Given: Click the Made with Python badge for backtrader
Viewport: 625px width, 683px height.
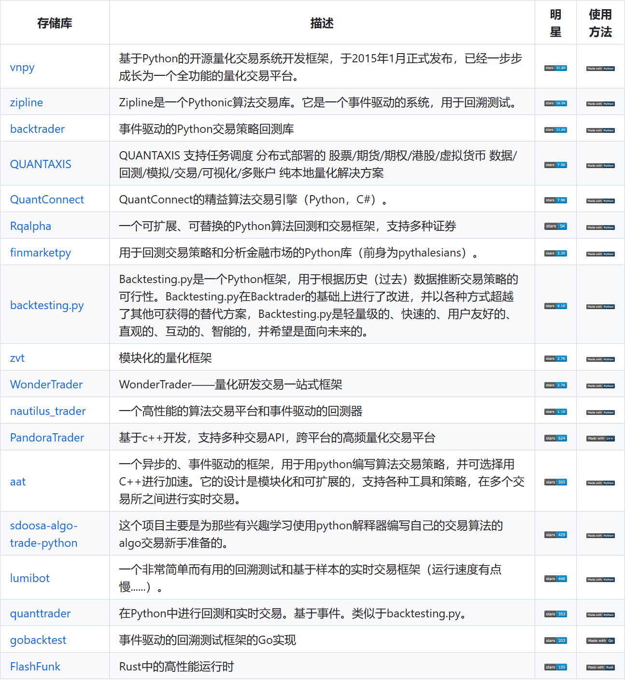Looking at the screenshot, I should [600, 130].
